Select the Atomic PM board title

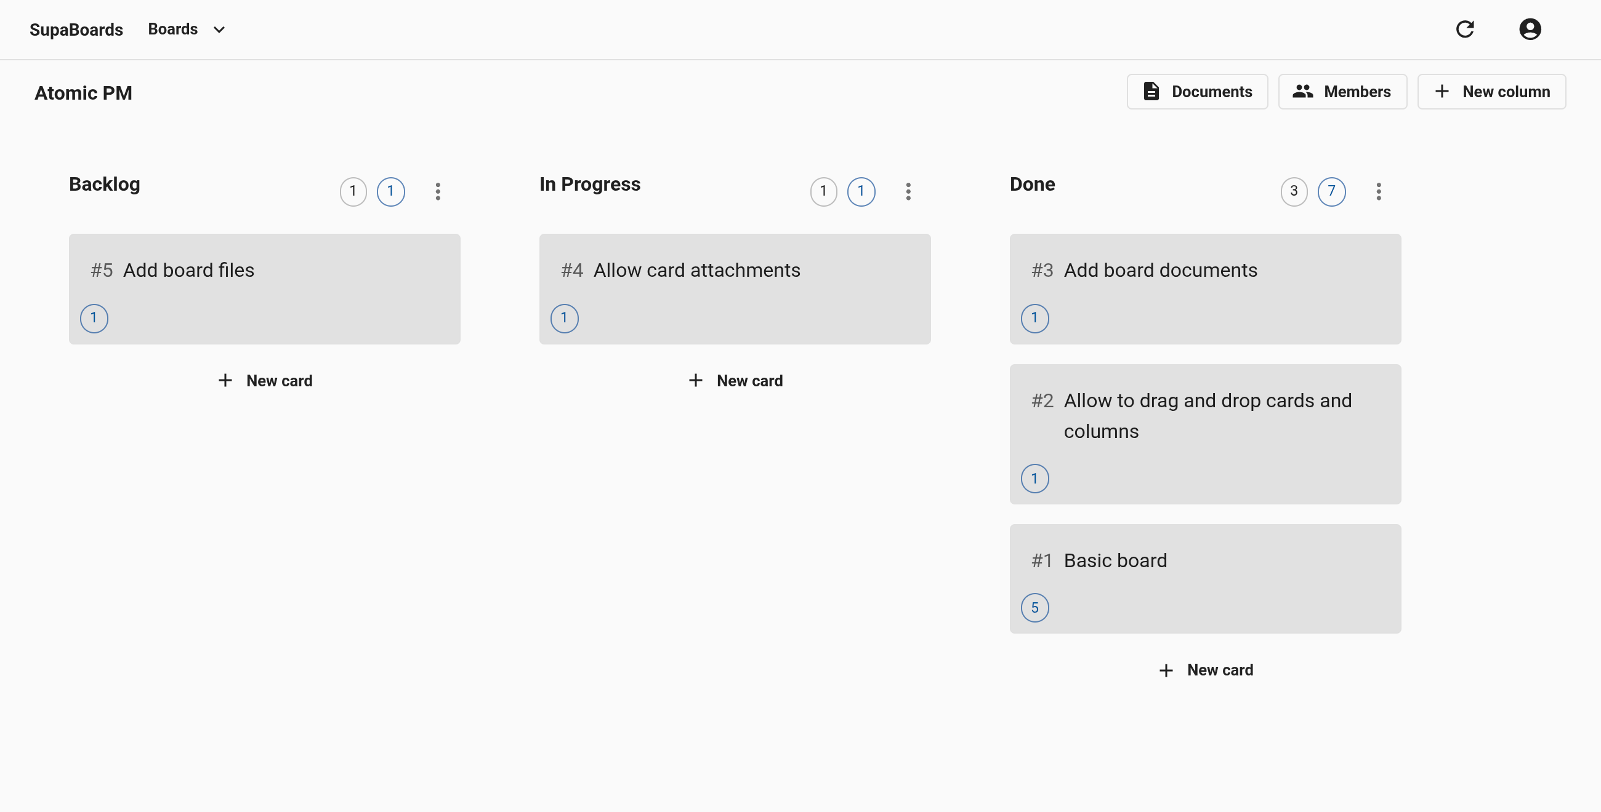click(83, 92)
